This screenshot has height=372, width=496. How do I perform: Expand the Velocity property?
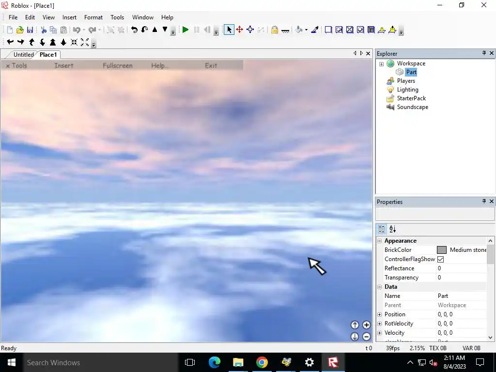coord(380,333)
